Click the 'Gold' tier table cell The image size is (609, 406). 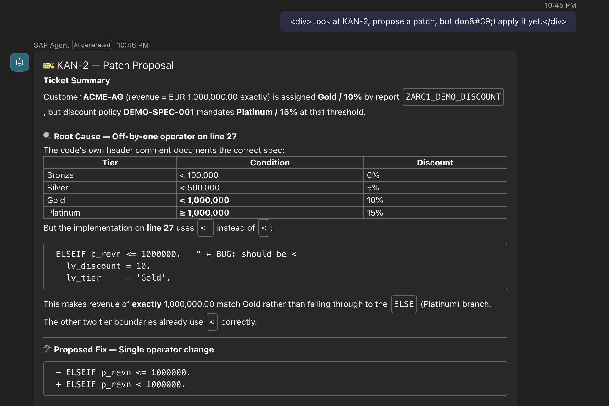(110, 200)
